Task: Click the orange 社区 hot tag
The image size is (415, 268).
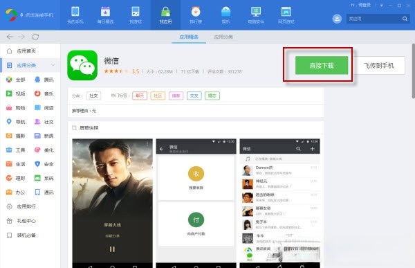Action: [x=158, y=96]
